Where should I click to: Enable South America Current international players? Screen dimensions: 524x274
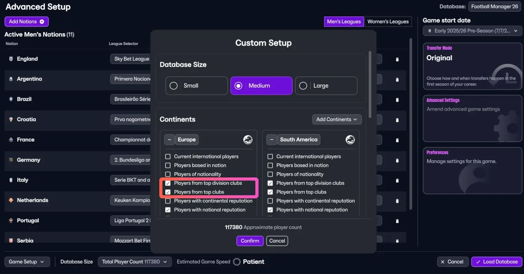coord(270,157)
